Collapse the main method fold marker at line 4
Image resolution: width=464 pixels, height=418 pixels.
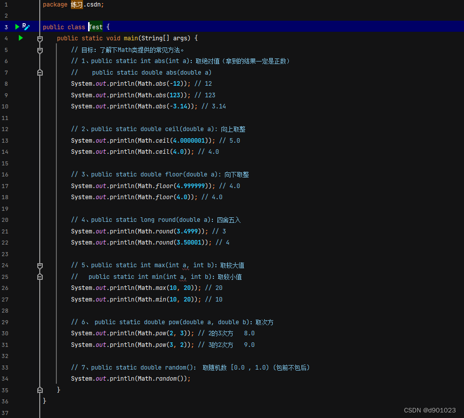[x=40, y=39]
